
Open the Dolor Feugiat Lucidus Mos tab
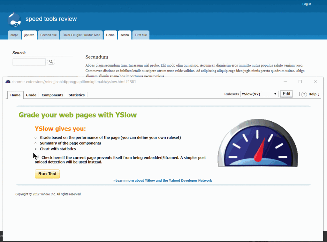click(x=81, y=35)
